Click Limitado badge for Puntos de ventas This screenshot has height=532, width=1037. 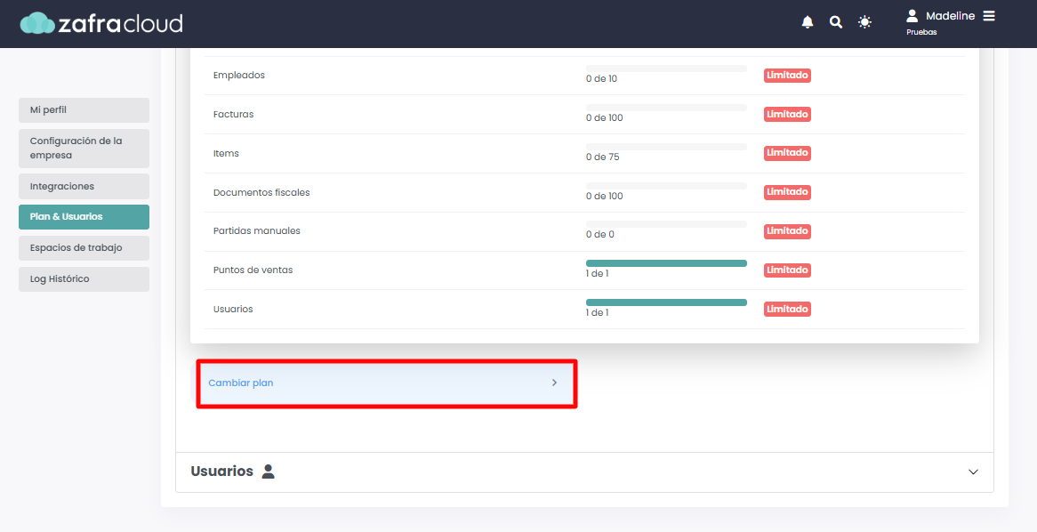tap(787, 270)
